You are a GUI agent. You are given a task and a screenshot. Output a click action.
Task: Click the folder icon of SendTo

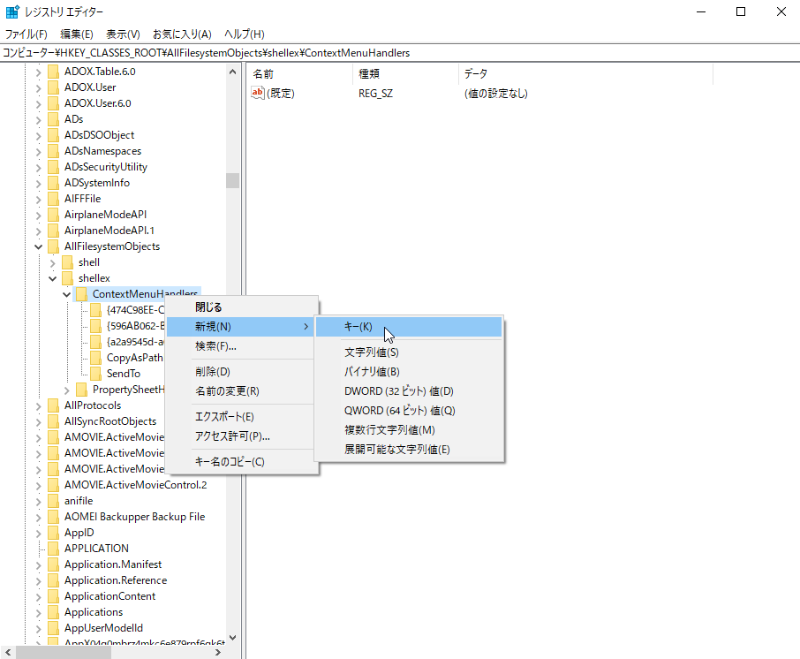tap(96, 374)
